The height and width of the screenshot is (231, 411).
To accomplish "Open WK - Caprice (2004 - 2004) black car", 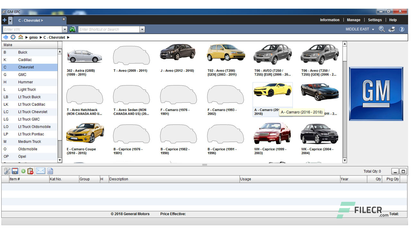I will pos(319,134).
